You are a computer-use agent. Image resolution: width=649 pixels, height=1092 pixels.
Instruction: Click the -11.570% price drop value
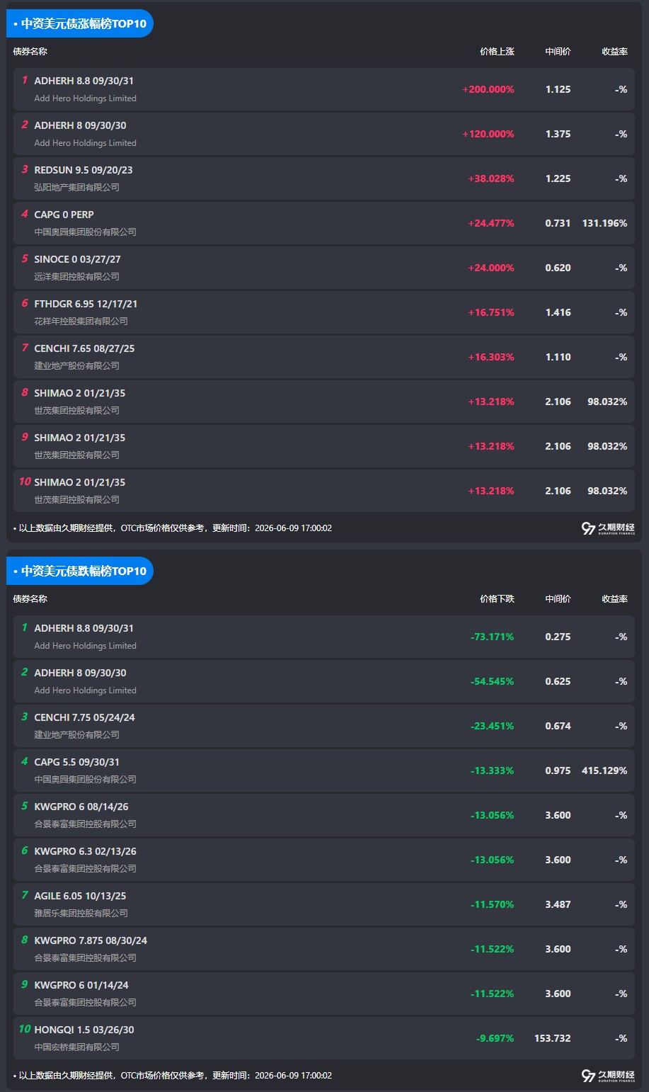click(x=493, y=904)
